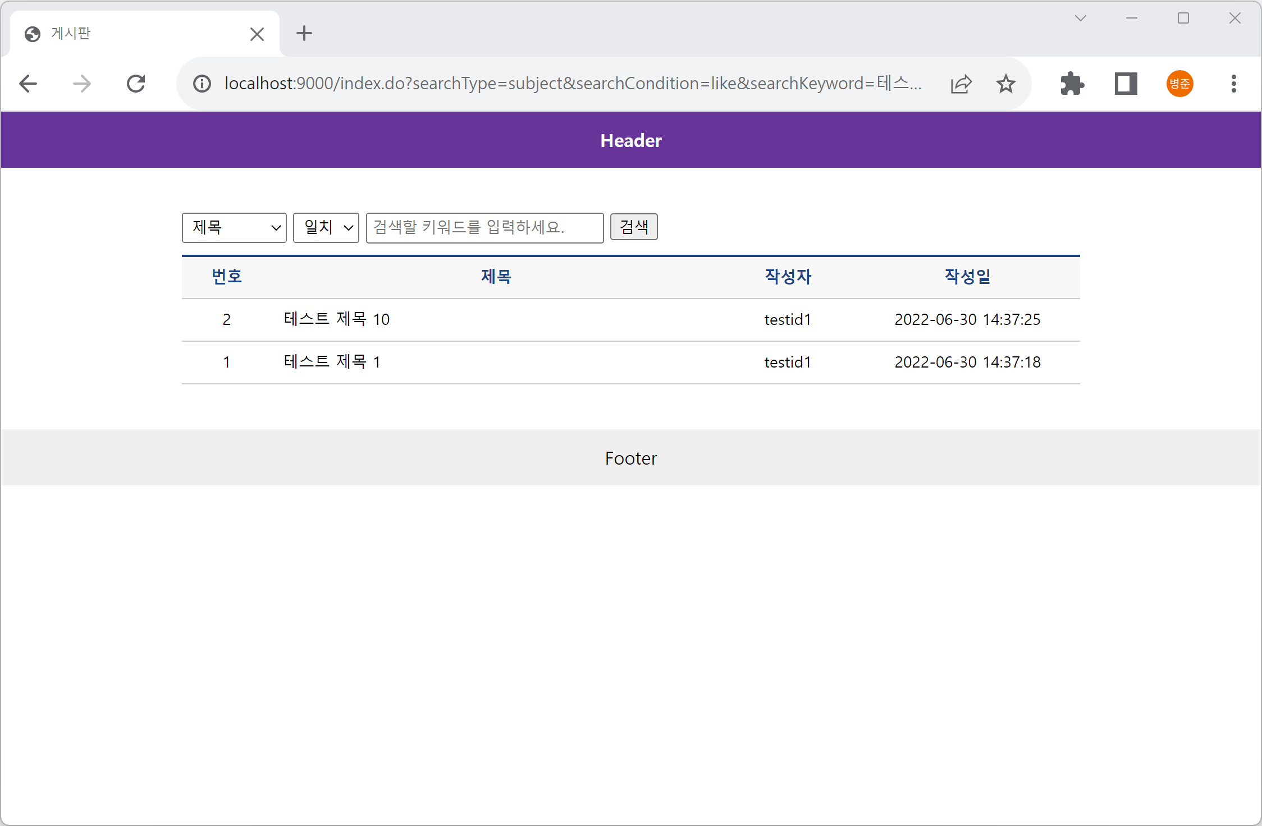Open the tab search chevron

1080,19
